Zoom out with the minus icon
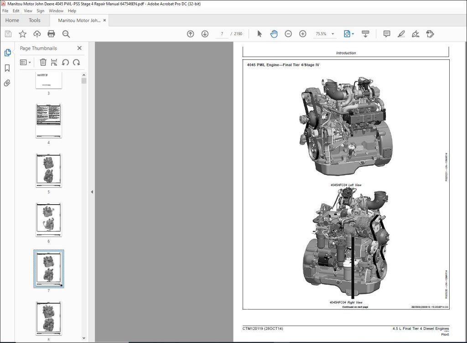467x343 pixels. [x=288, y=34]
